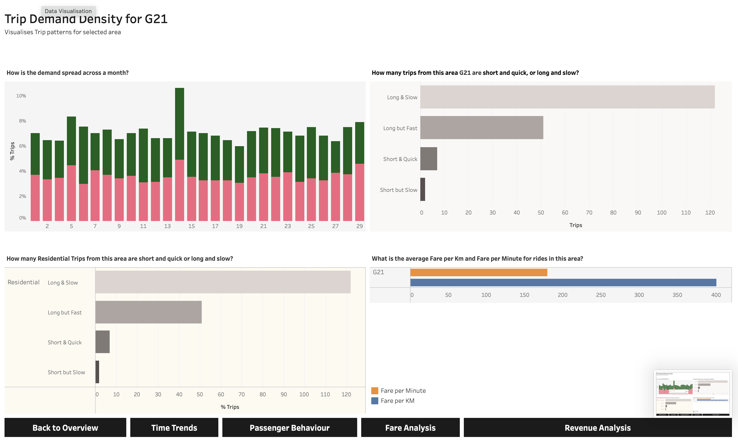Click the Data Visualisation tooltip label
The height and width of the screenshot is (442, 738).
68,11
